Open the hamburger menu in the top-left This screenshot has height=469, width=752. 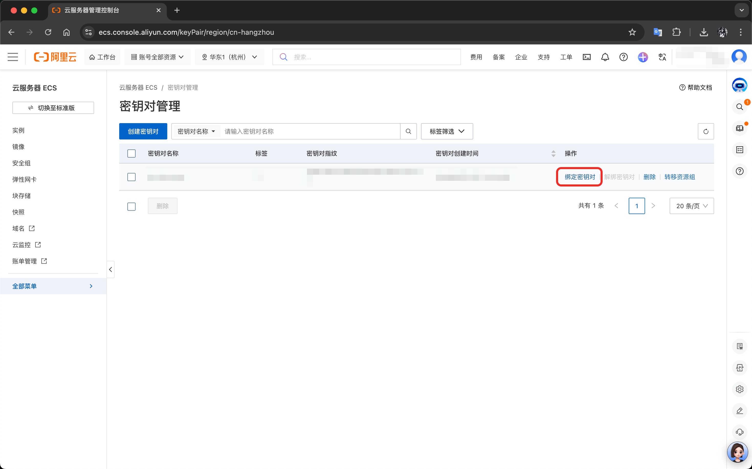tap(13, 57)
